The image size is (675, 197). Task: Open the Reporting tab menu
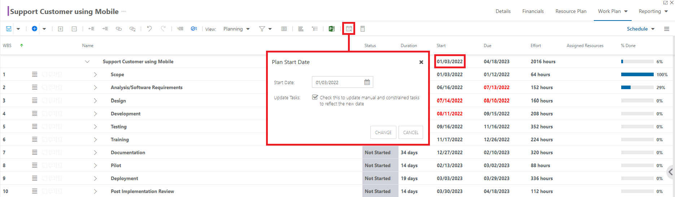(x=653, y=11)
